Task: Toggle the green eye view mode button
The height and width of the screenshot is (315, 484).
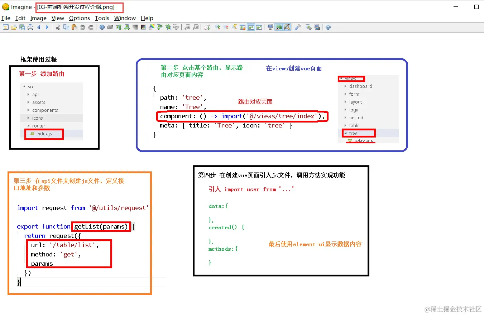Action: (x=279, y=27)
